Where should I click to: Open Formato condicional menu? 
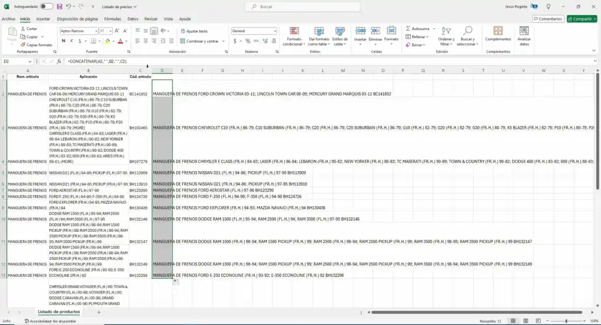click(x=294, y=37)
